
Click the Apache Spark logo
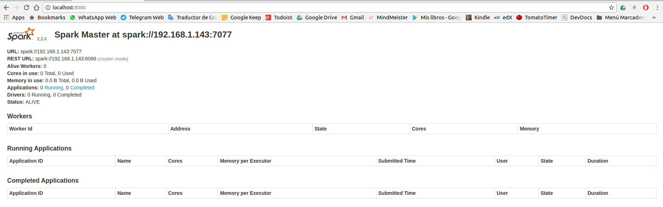click(x=21, y=34)
